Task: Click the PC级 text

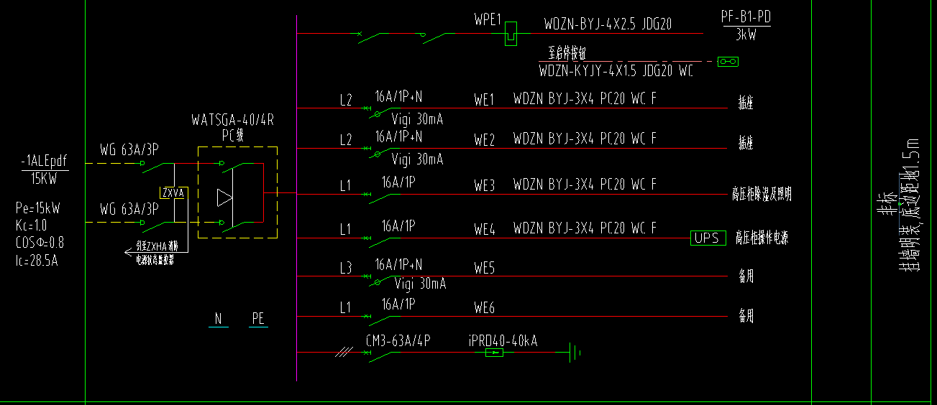Action: coord(234,134)
